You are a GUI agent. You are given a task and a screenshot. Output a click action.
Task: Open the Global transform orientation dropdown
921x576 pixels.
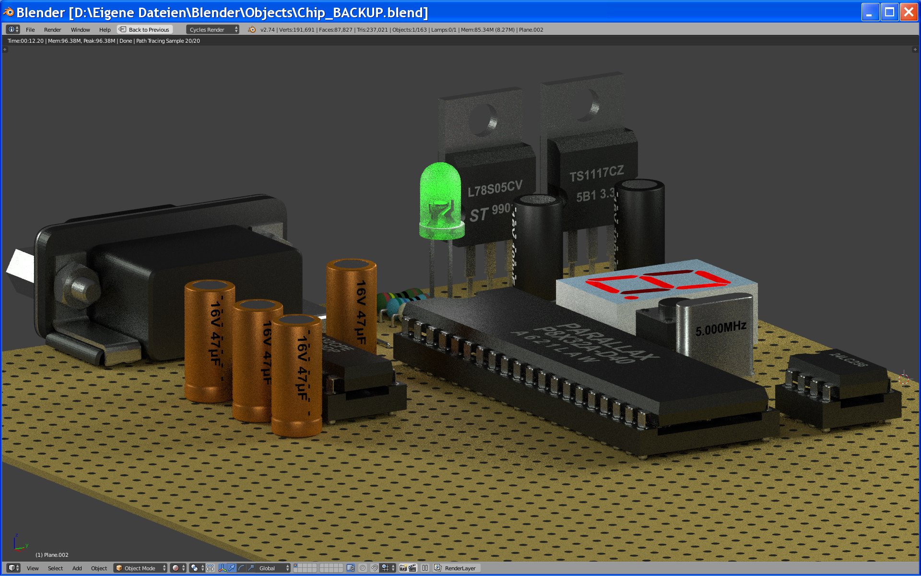[273, 568]
